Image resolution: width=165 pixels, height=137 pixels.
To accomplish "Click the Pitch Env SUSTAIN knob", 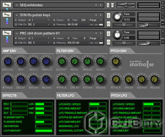I will [x=142, y=79].
